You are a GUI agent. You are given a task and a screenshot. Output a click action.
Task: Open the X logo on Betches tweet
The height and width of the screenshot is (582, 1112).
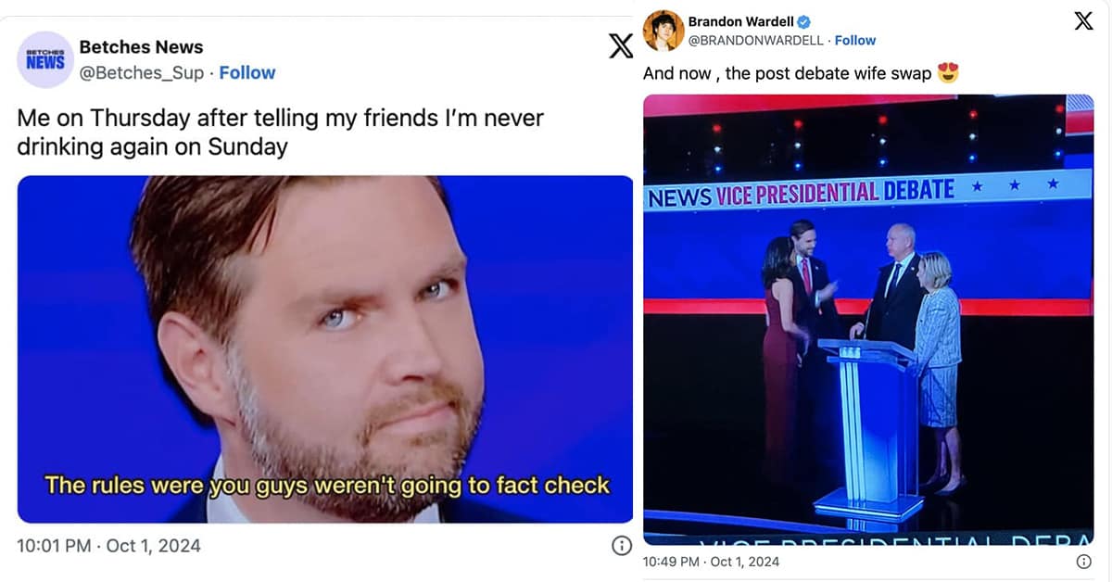pyautogui.click(x=621, y=45)
